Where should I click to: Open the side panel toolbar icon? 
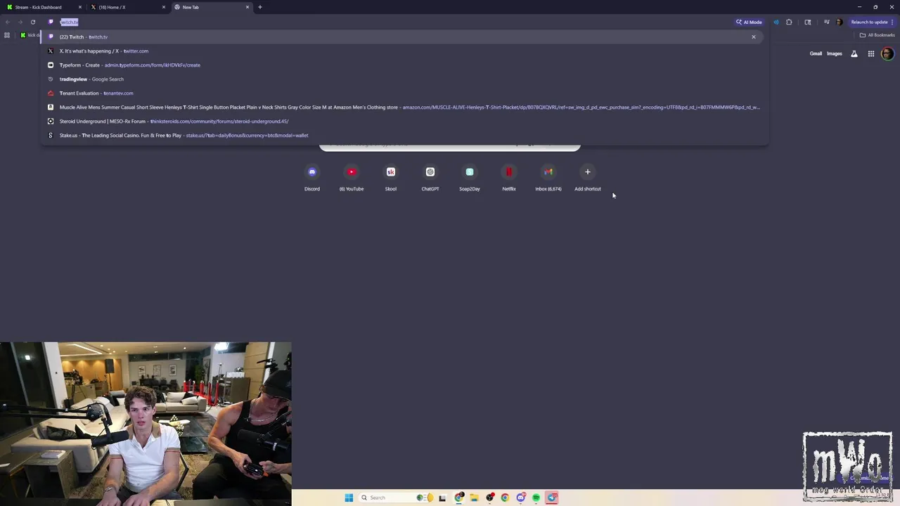click(808, 22)
